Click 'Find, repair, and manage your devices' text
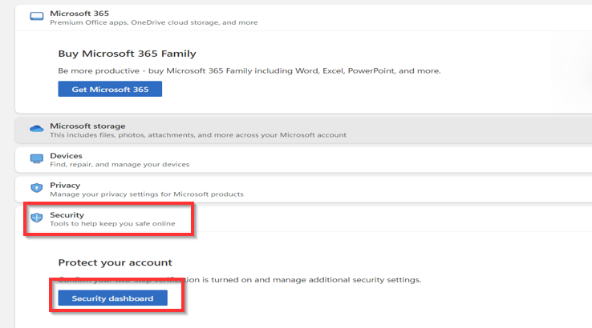The width and height of the screenshot is (592, 328). [120, 165]
